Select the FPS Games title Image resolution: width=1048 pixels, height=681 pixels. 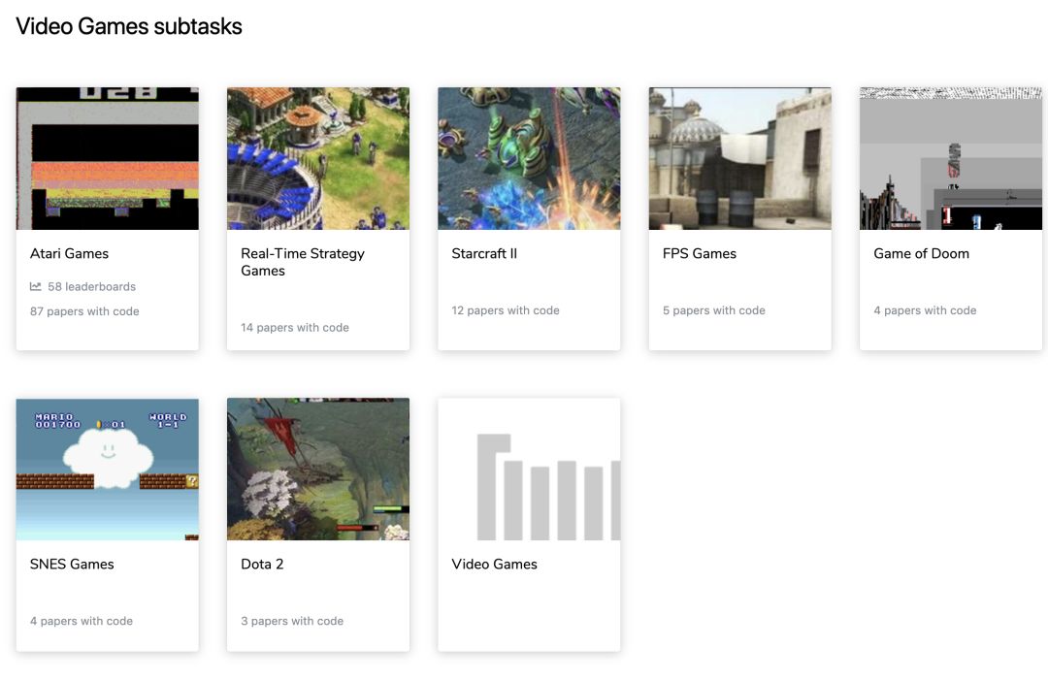(699, 253)
